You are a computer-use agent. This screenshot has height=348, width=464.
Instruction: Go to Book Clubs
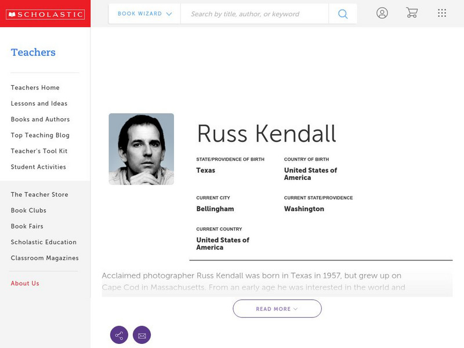(x=28, y=211)
